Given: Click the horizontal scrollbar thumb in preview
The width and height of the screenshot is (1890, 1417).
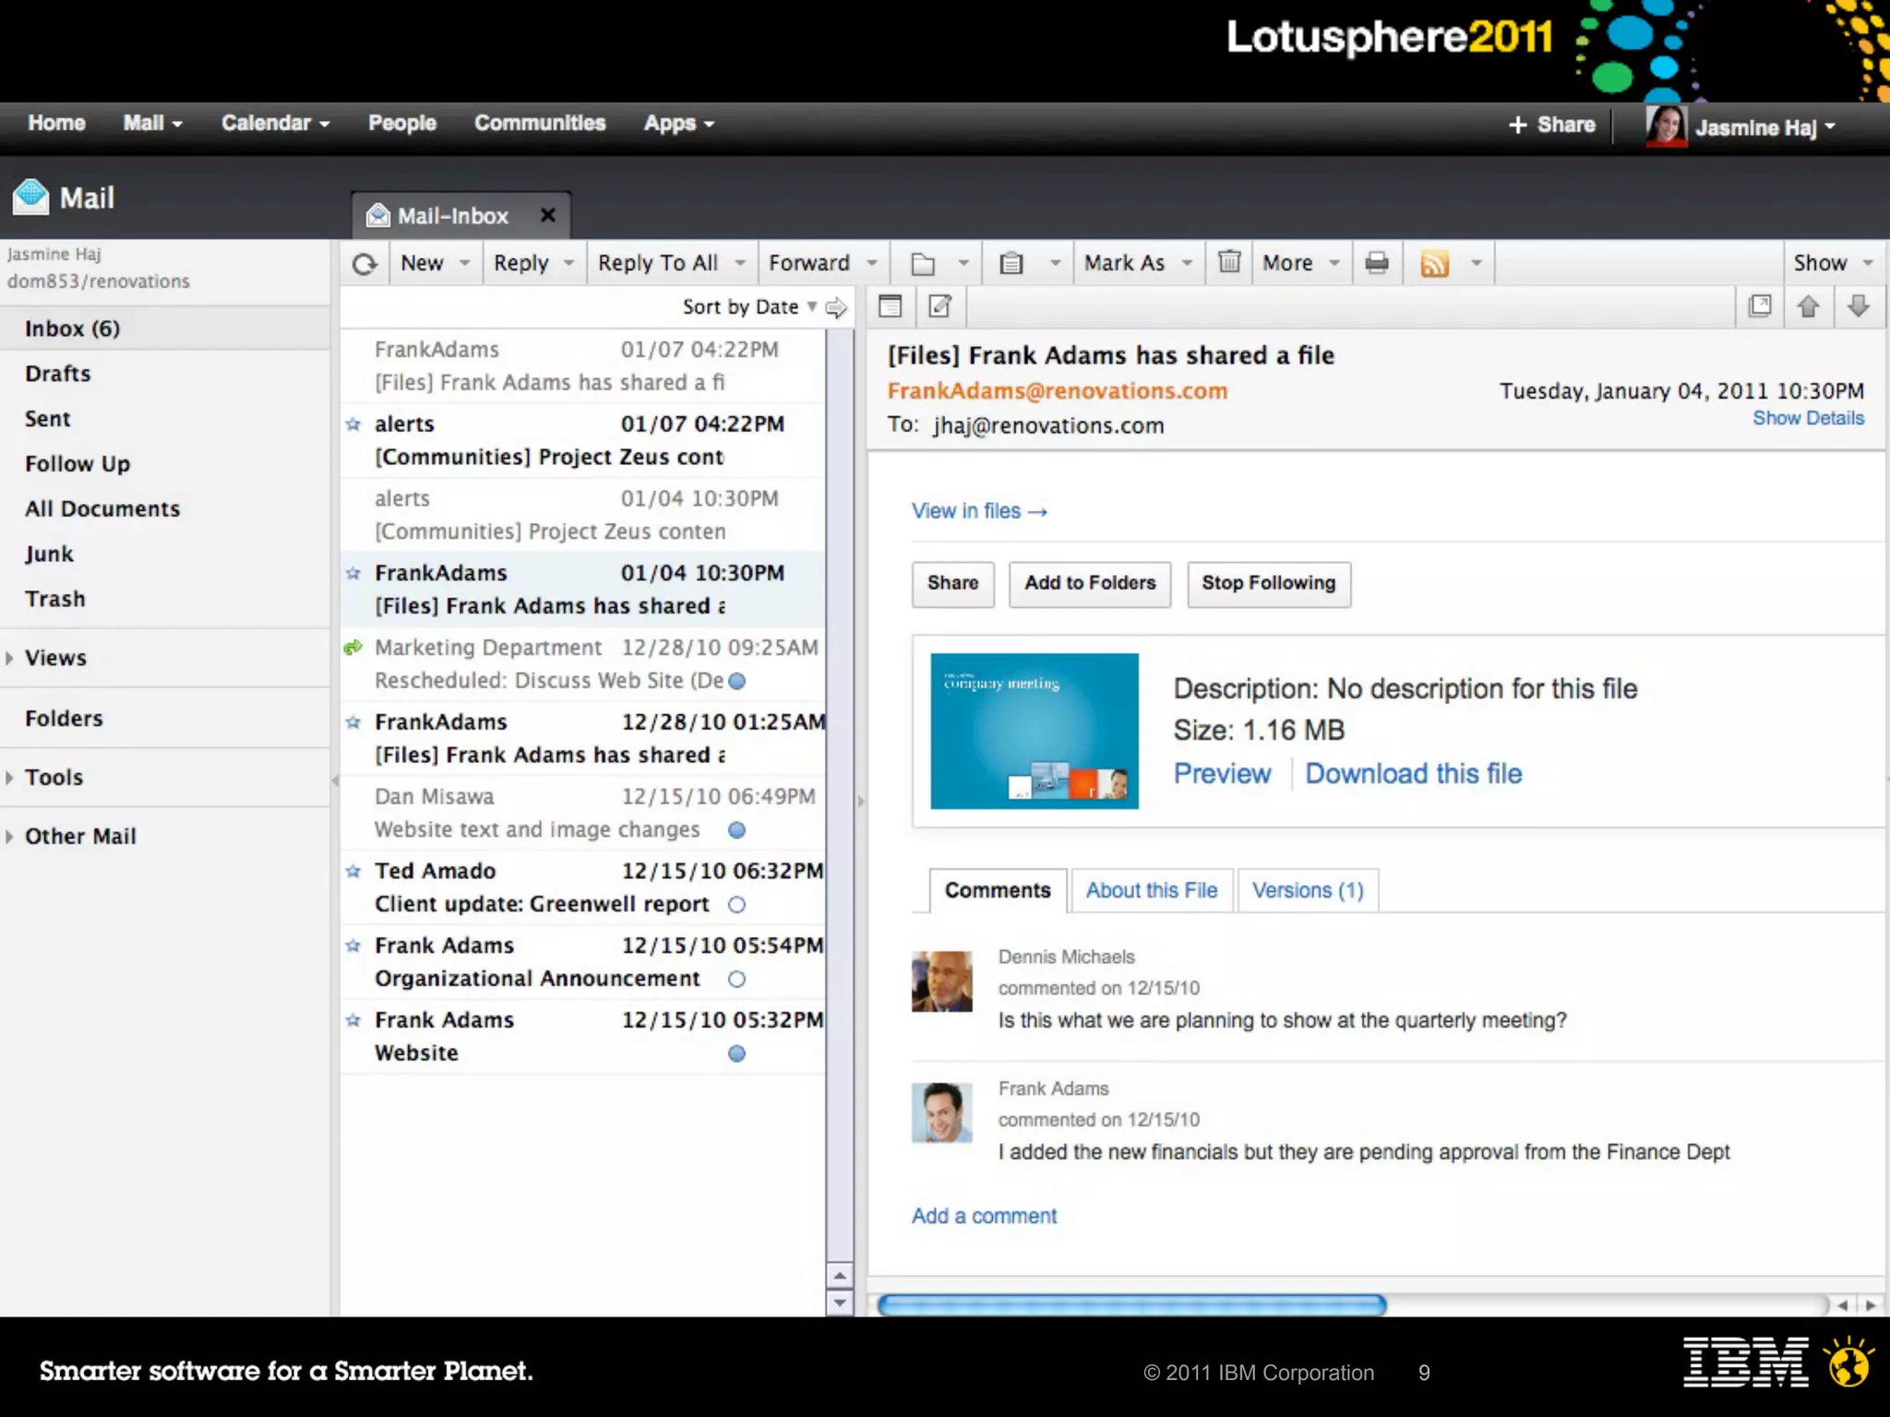Looking at the screenshot, I should click(x=1131, y=1304).
